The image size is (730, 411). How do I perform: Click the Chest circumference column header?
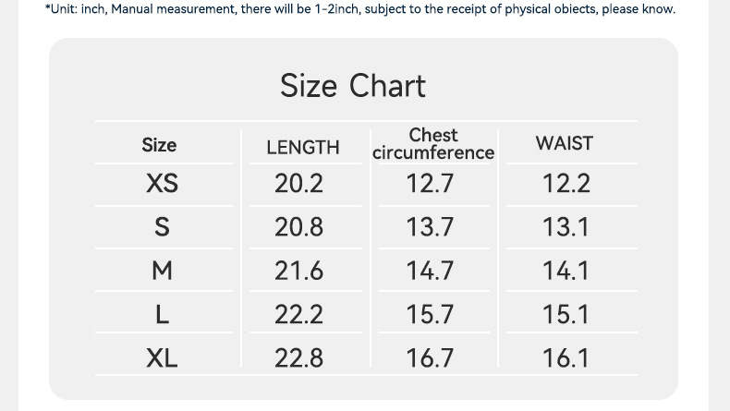tap(433, 144)
